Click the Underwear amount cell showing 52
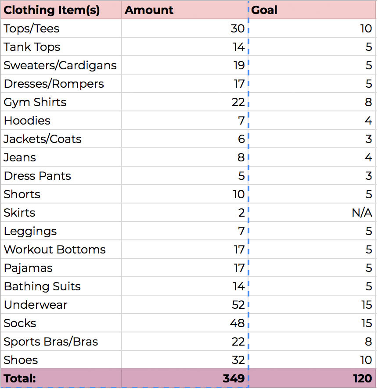This screenshot has height=389, width=378. pos(184,305)
